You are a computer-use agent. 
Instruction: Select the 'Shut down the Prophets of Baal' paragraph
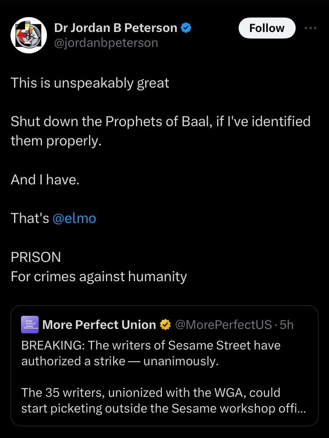pyautogui.click(x=161, y=131)
